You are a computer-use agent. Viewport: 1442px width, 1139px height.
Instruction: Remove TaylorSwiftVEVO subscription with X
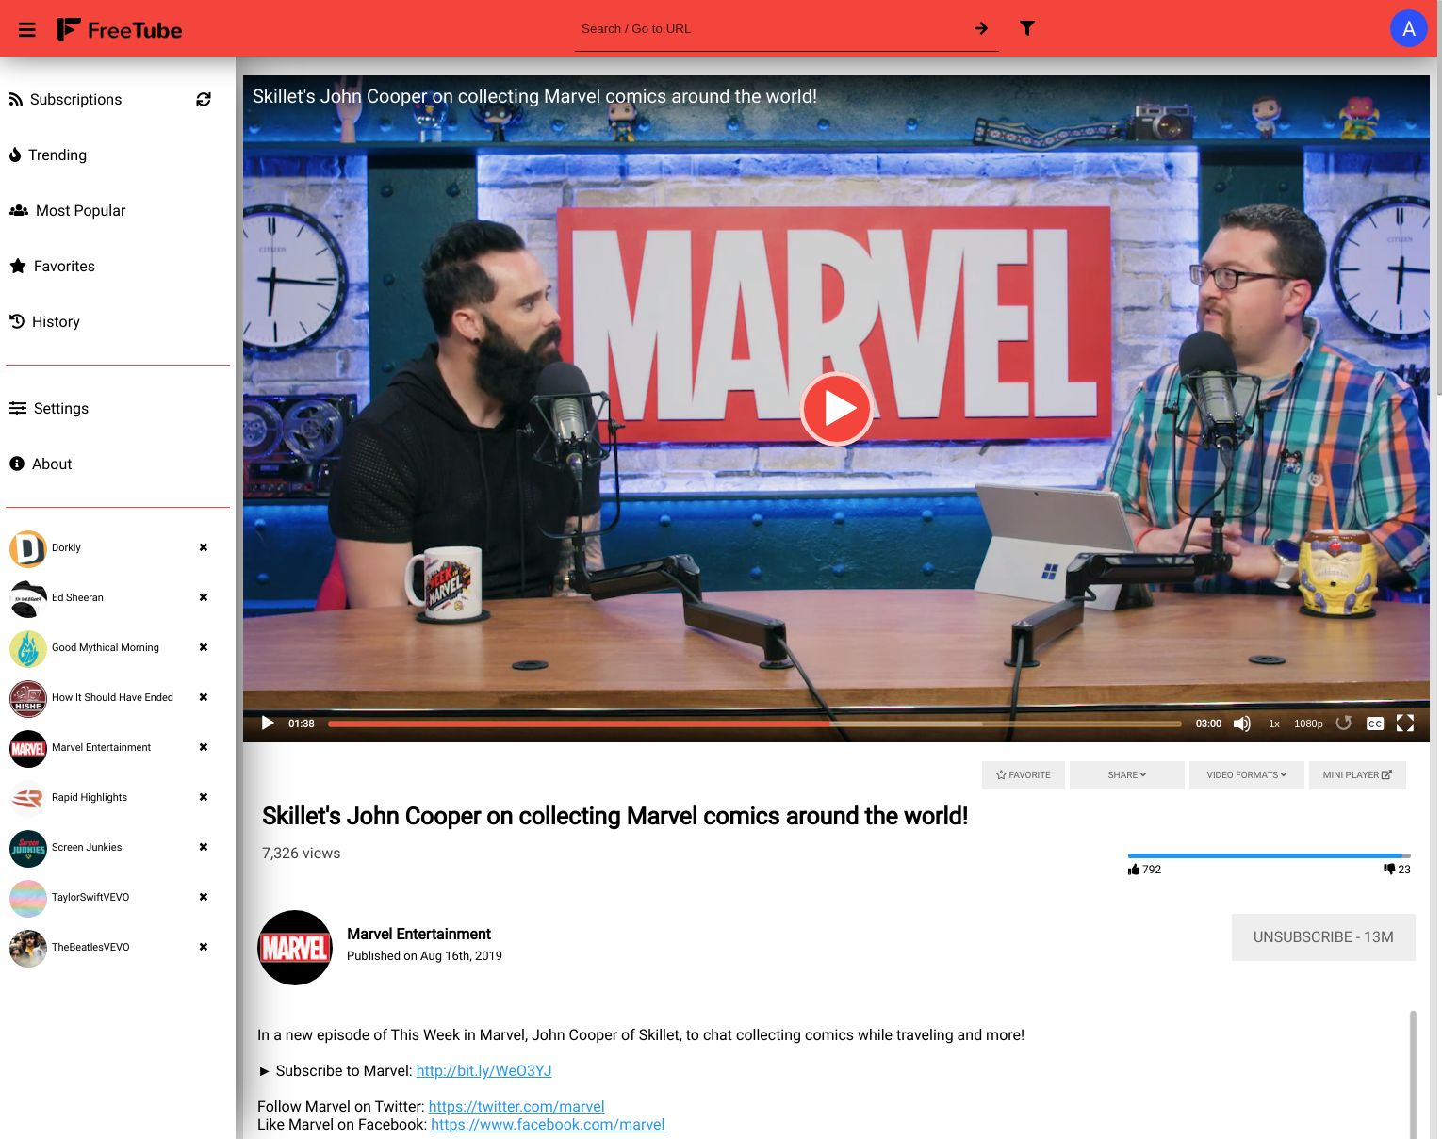click(x=204, y=897)
